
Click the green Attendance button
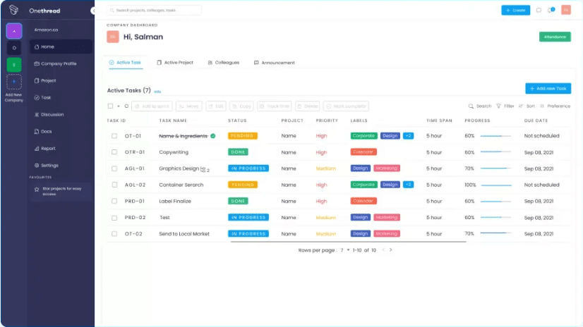pyautogui.click(x=555, y=37)
